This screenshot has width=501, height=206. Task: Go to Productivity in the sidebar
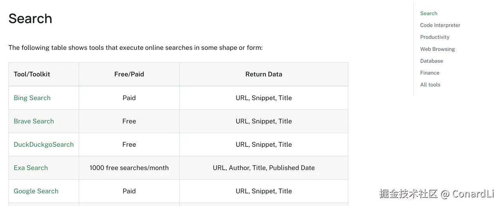(434, 37)
